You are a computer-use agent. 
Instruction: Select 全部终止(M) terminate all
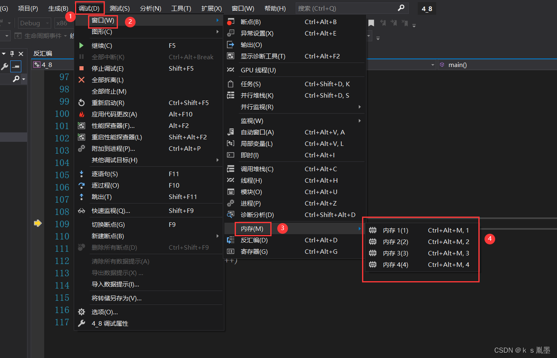point(149,92)
